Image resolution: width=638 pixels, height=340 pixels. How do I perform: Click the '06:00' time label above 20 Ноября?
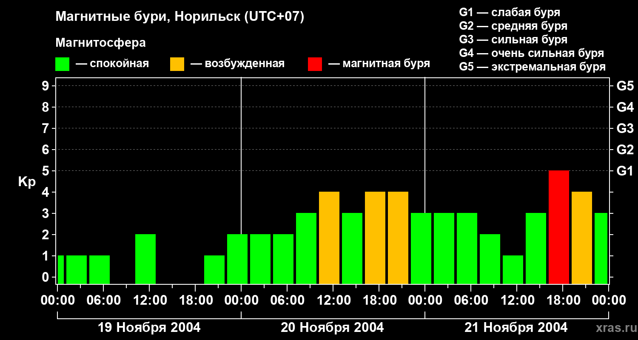287,300
